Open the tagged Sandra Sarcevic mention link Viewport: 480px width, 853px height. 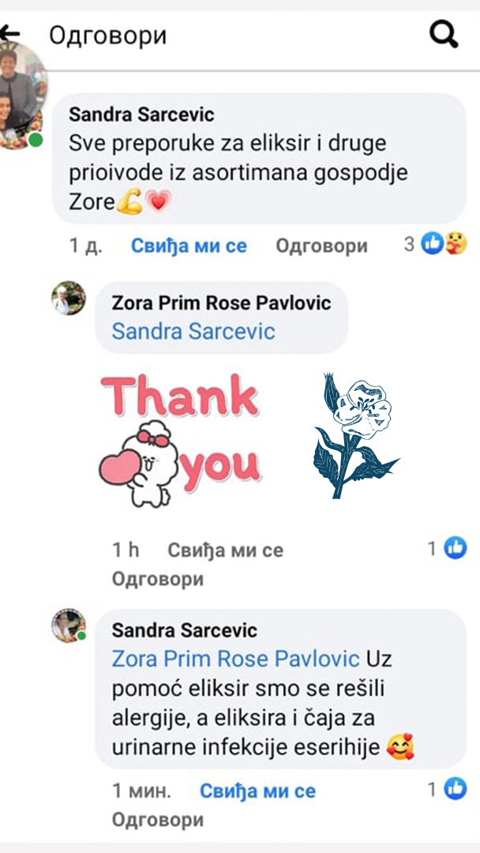pos(193,331)
